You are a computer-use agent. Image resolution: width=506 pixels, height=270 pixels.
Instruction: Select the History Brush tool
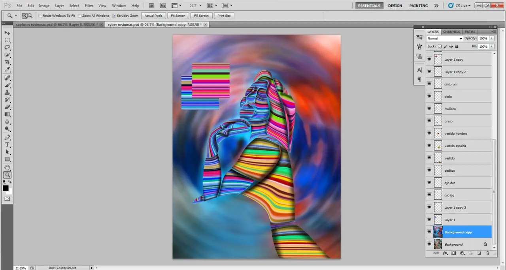(x=7, y=100)
